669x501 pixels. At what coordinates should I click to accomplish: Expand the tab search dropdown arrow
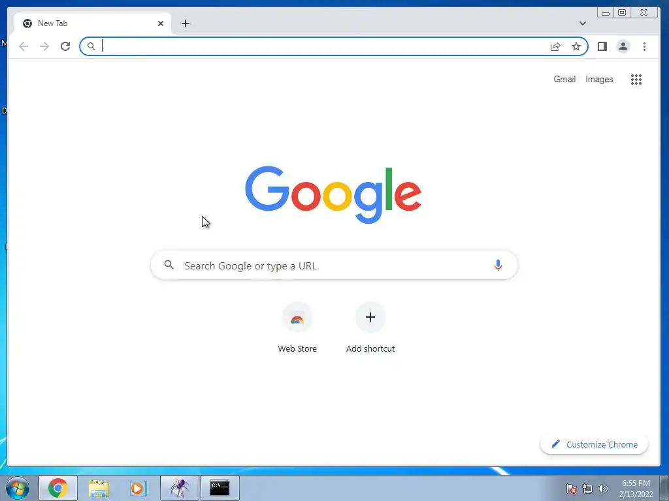(x=582, y=23)
